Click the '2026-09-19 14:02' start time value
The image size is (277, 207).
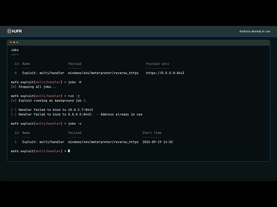click(x=158, y=142)
